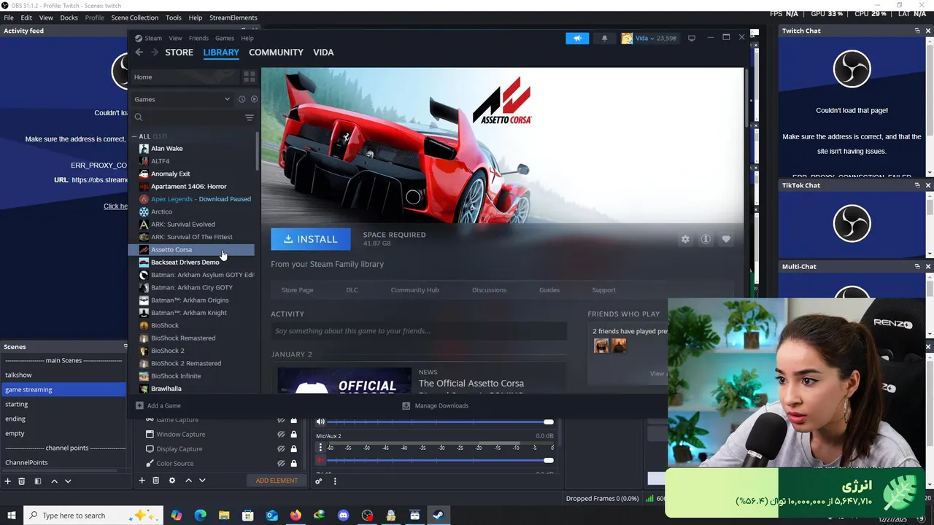Add a new scene in OBS Scenes dock
This screenshot has width=934, height=525.
[8, 481]
